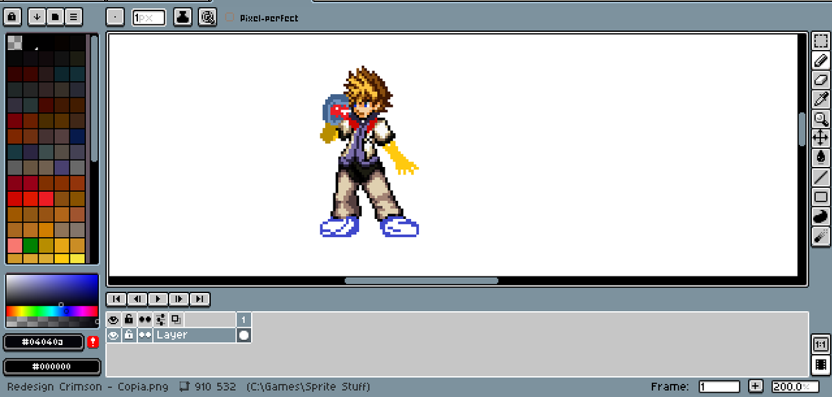832x397 pixels.
Task: Select the Line tool
Action: (821, 177)
